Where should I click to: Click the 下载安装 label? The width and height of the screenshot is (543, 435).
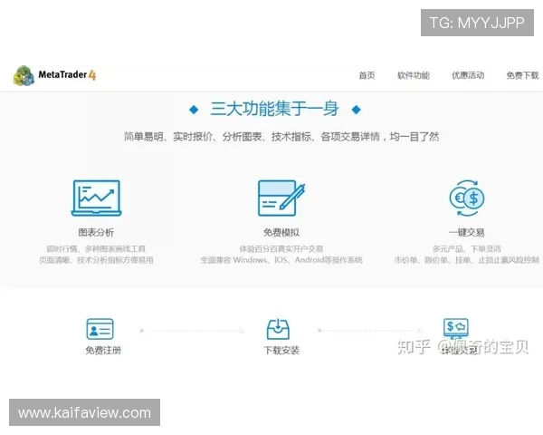[281, 351]
